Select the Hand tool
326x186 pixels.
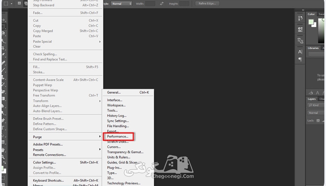[3, 150]
